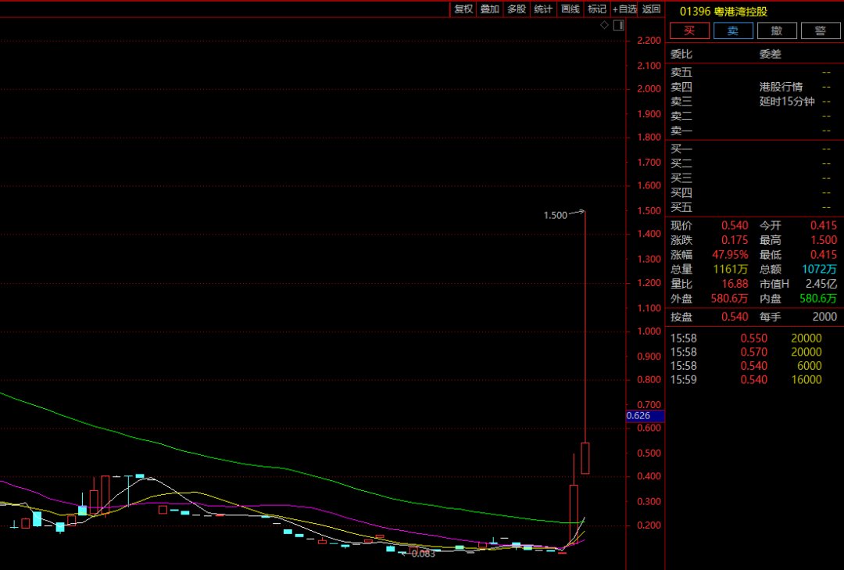
Task: Click the 涨幅 value 47.95%
Action: click(731, 255)
